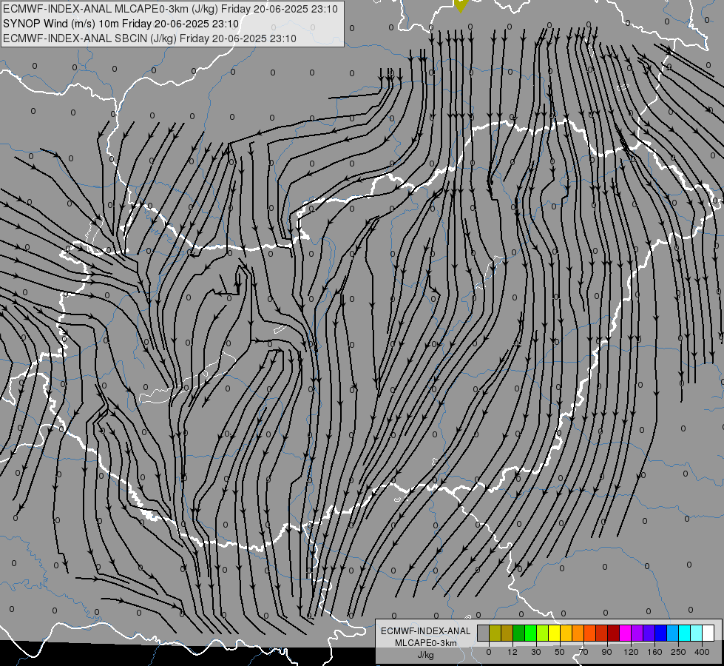The image size is (724, 666).
Task: Pick the dark gold legend swatch
Action: (x=507, y=633)
